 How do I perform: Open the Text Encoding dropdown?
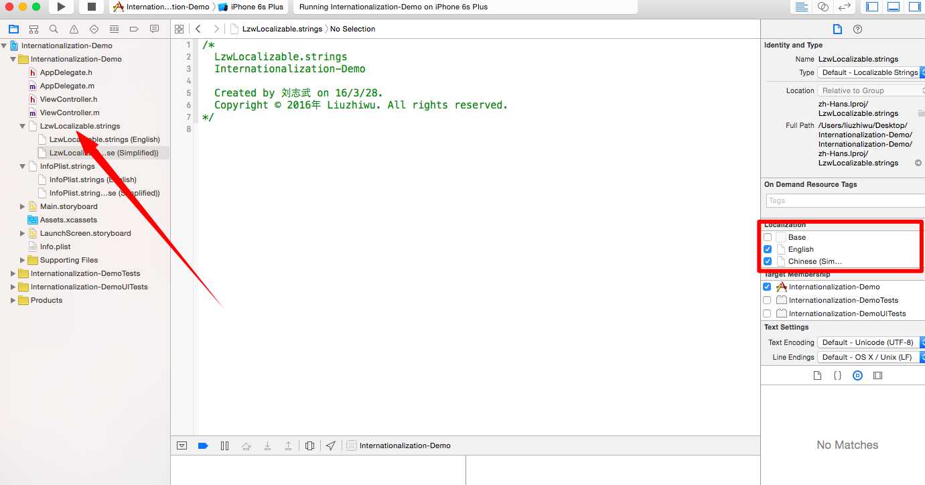coord(871,342)
